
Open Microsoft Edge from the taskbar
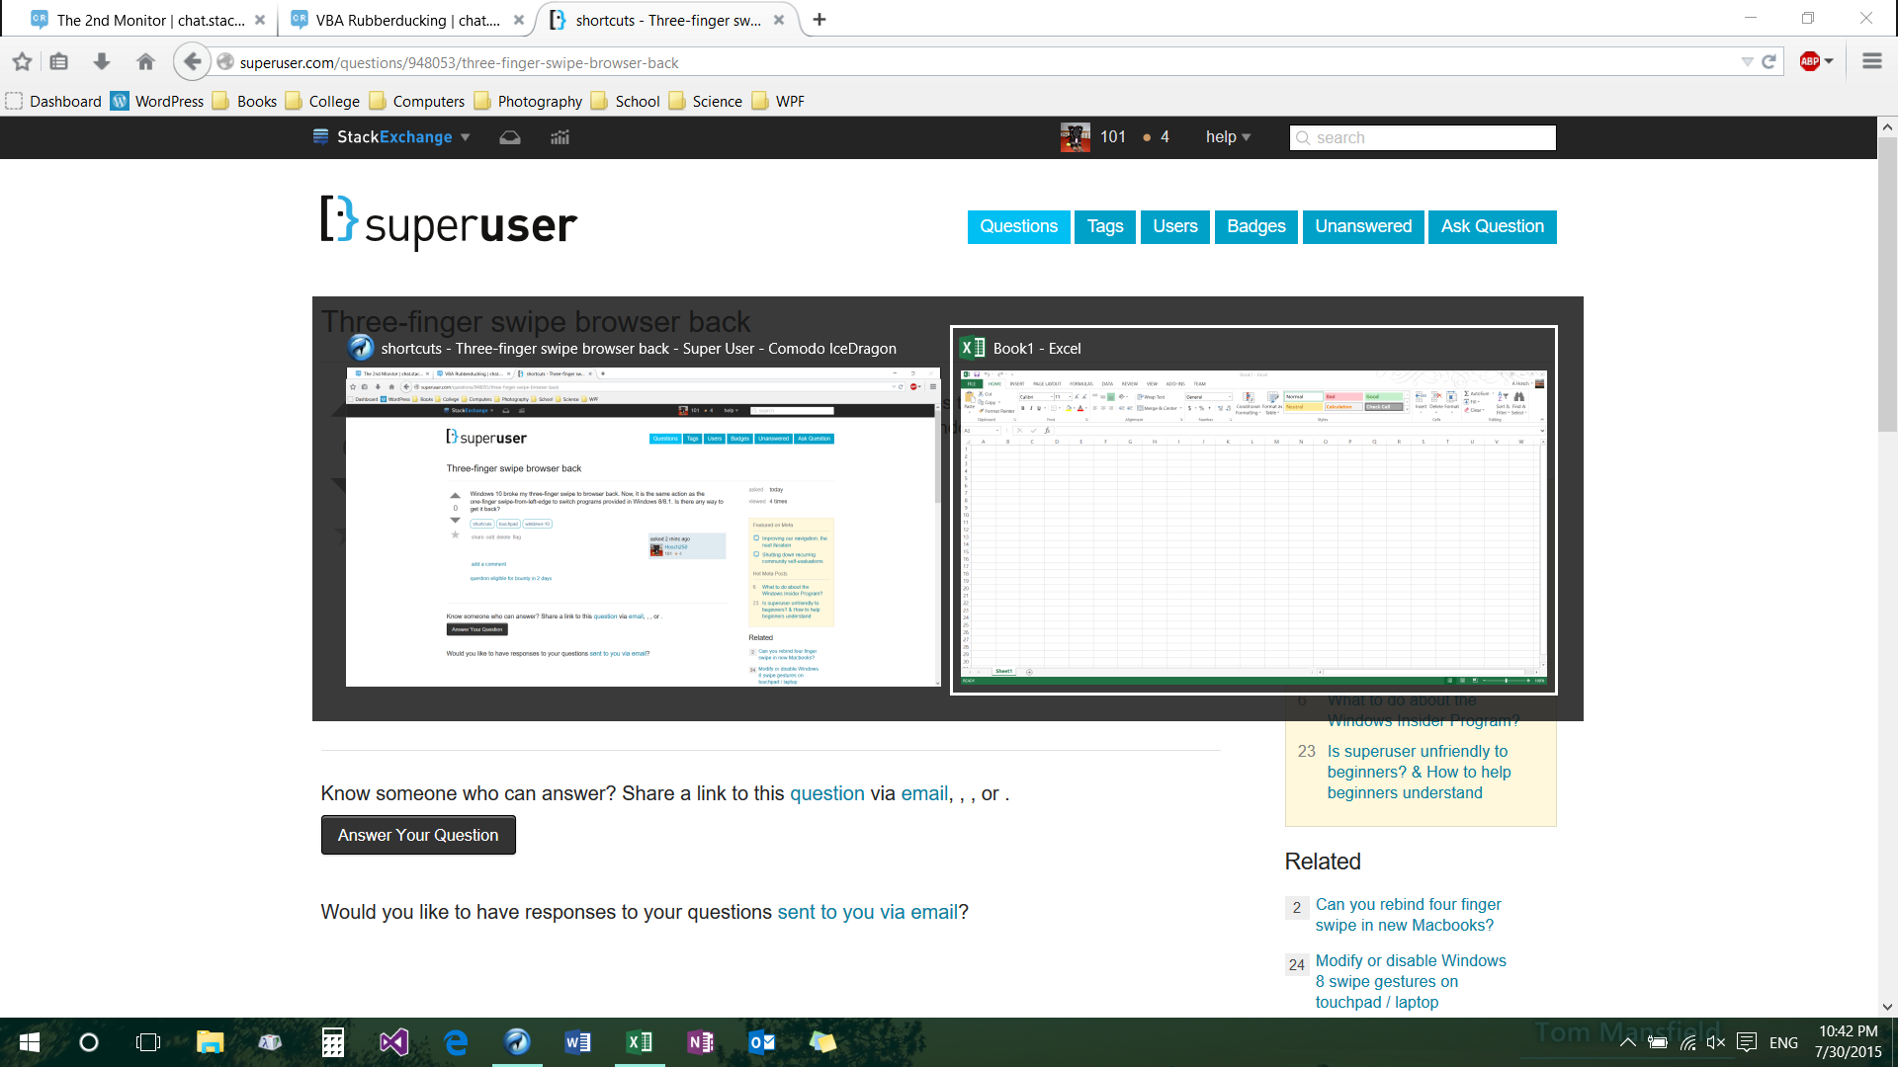[x=456, y=1042]
